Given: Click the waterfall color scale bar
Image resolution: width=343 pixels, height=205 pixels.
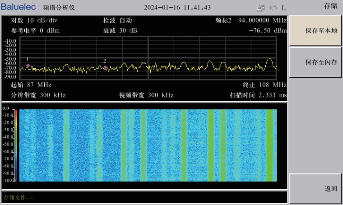Looking at the screenshot, I should tap(15, 145).
